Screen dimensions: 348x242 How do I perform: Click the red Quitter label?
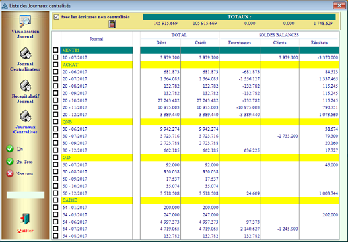click(25, 231)
